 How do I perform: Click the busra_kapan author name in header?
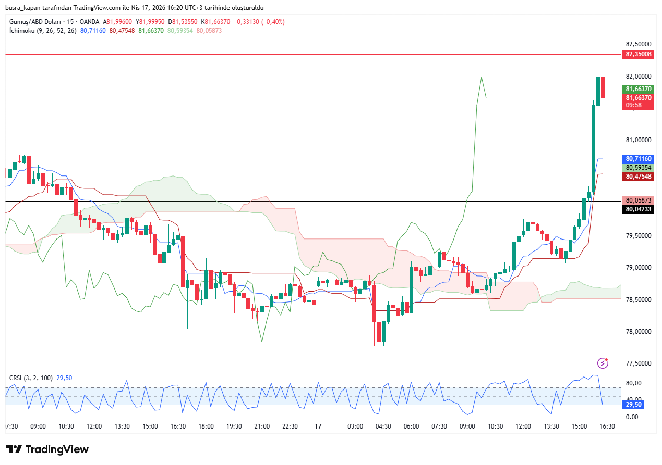pyautogui.click(x=23, y=8)
